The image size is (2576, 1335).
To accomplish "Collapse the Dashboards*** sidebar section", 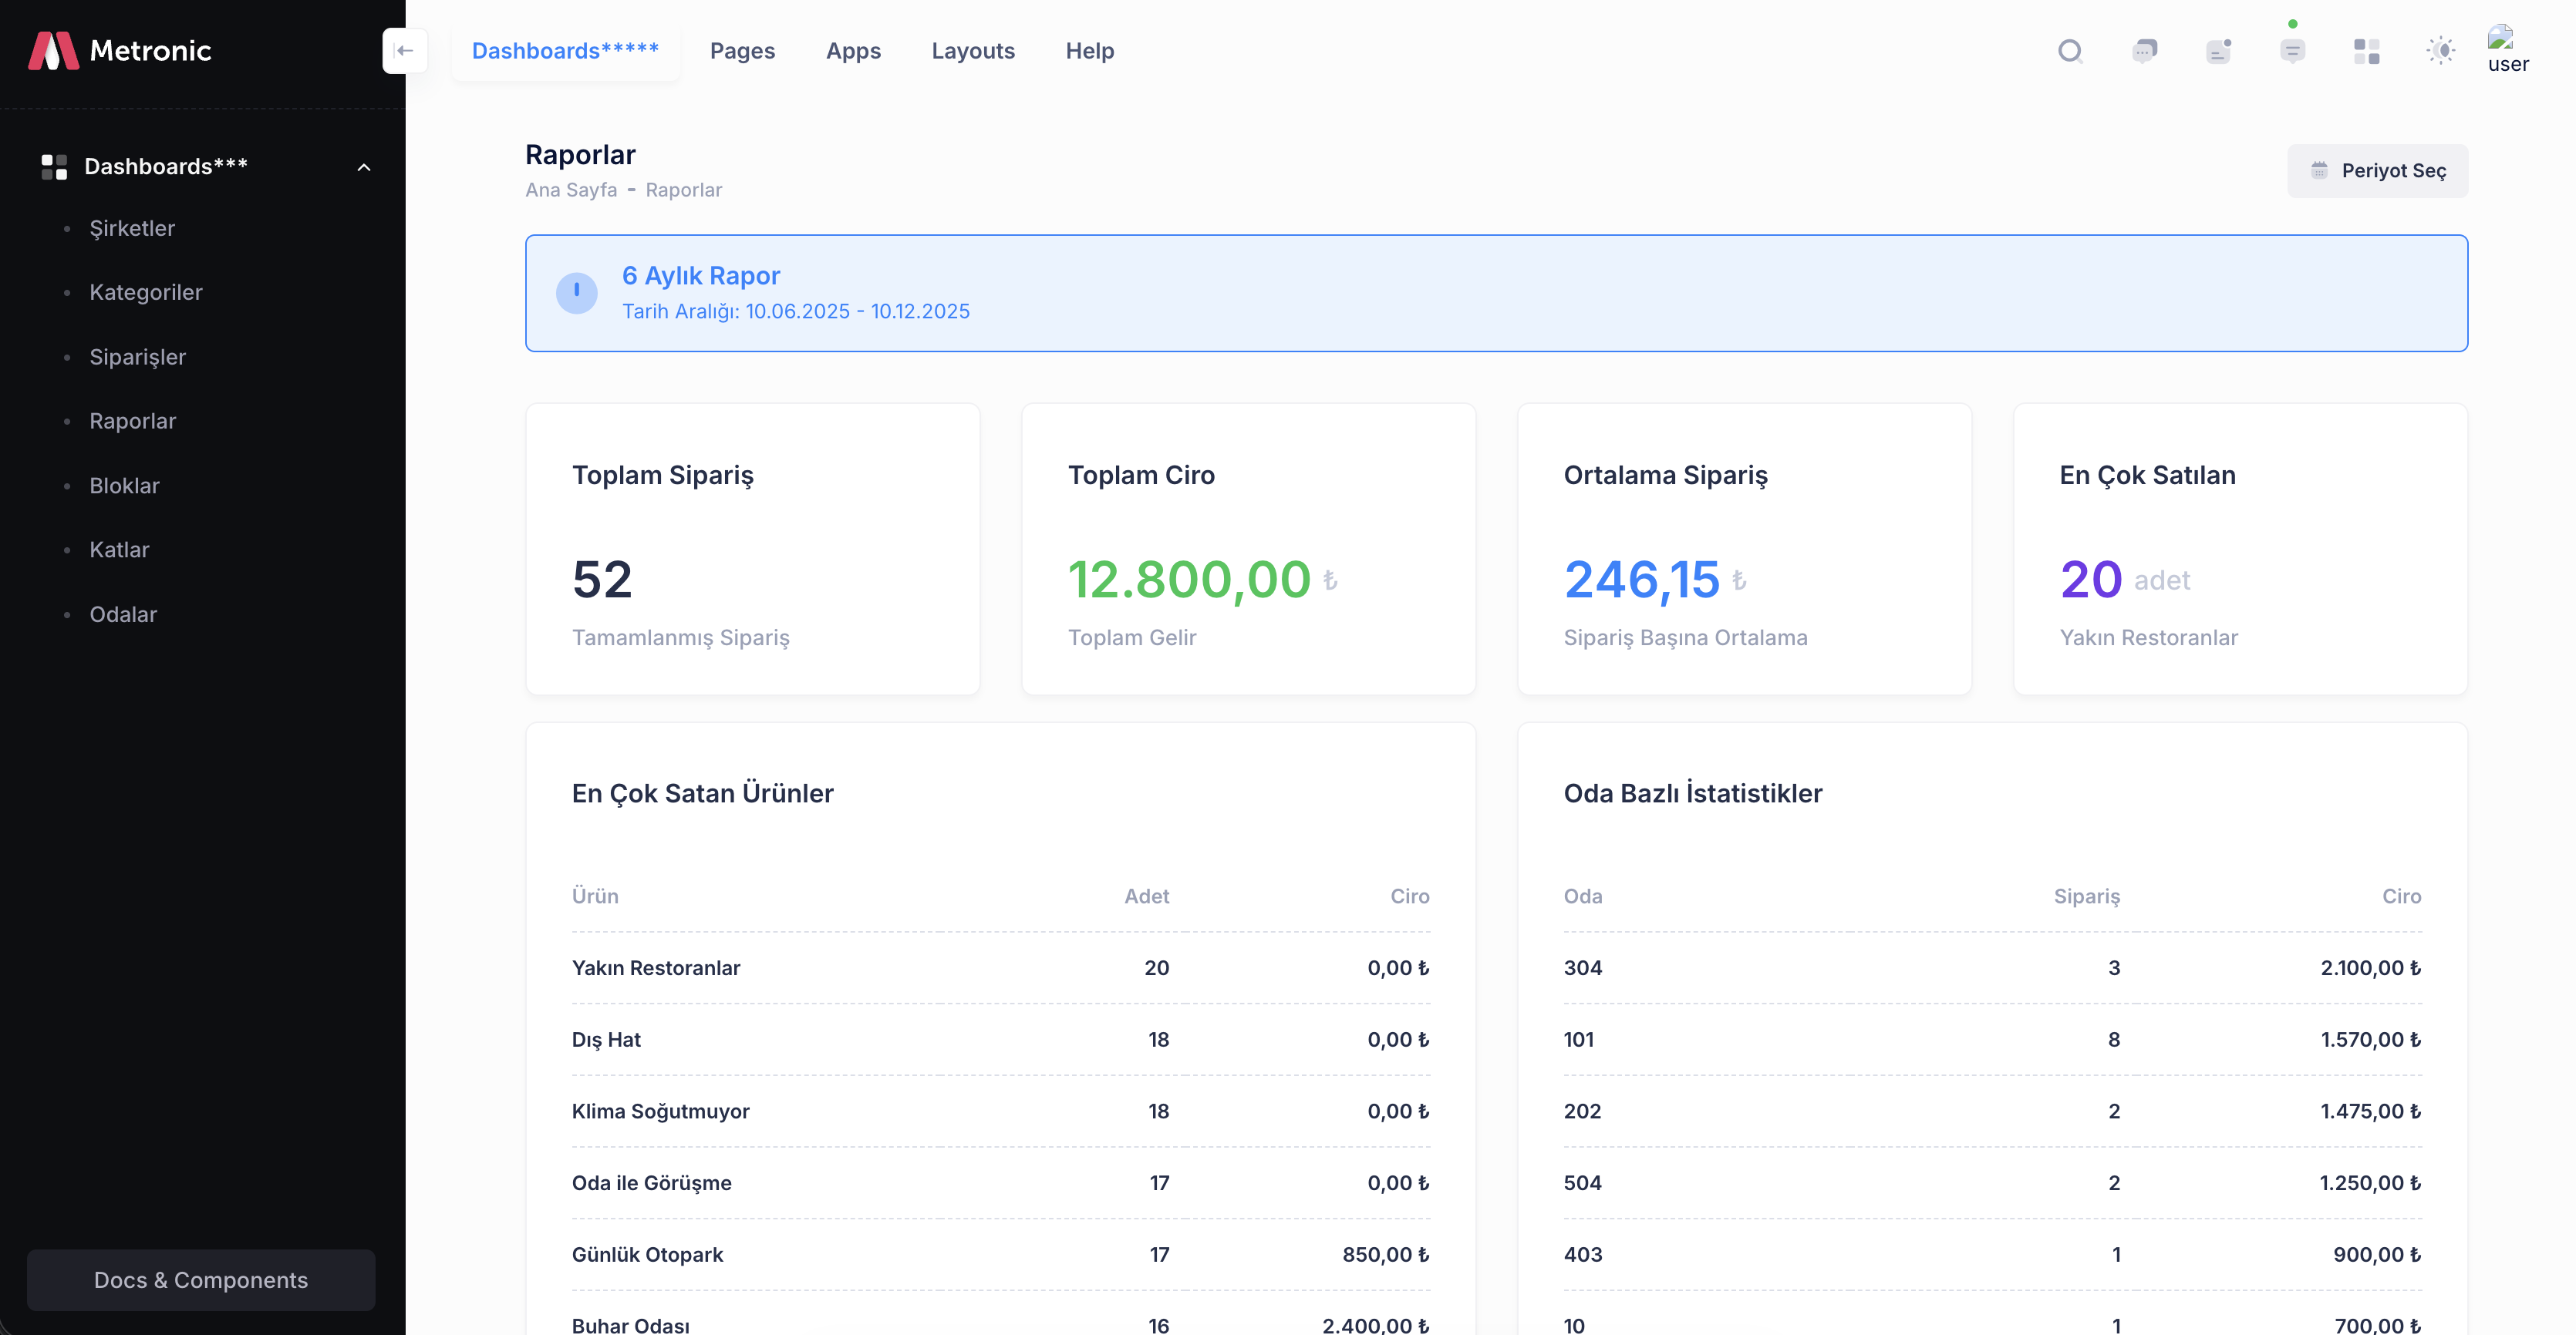I will 363,166.
